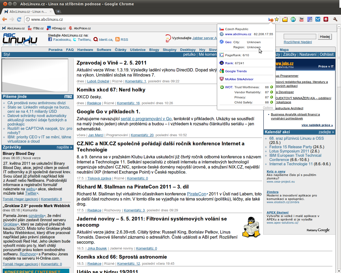Click Odhlásit to log out
The width and height of the screenshot is (341, 273).
pyautogui.click(x=327, y=54)
